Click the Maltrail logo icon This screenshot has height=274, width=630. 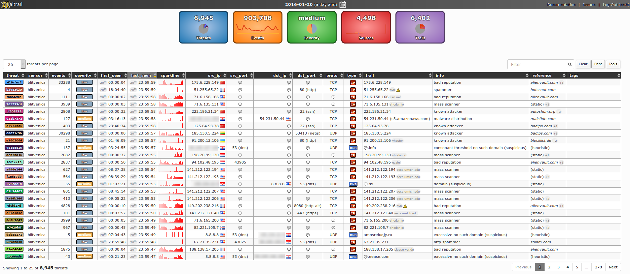tap(5, 5)
